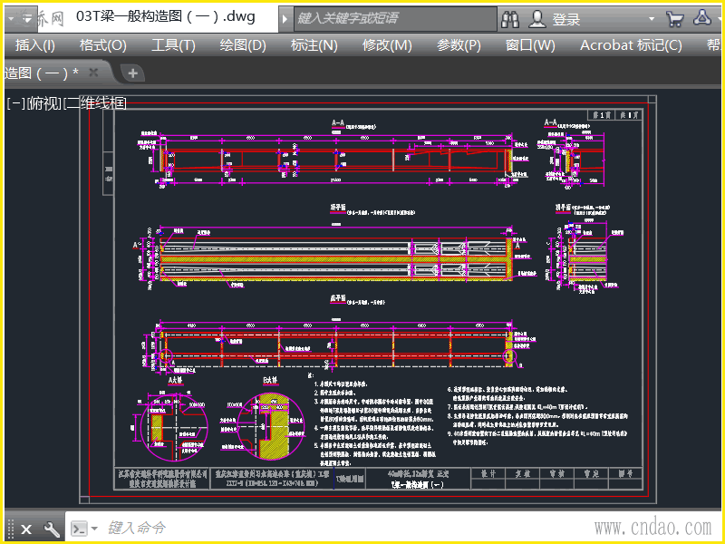
Task: Open the viewport controls [-] menu
Action: coord(14,103)
